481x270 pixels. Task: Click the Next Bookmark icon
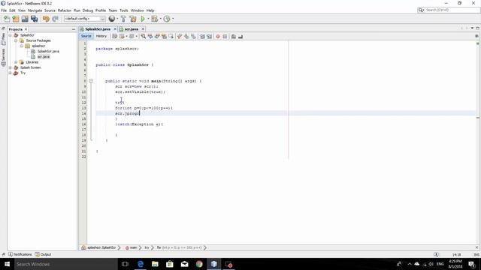[186, 37]
